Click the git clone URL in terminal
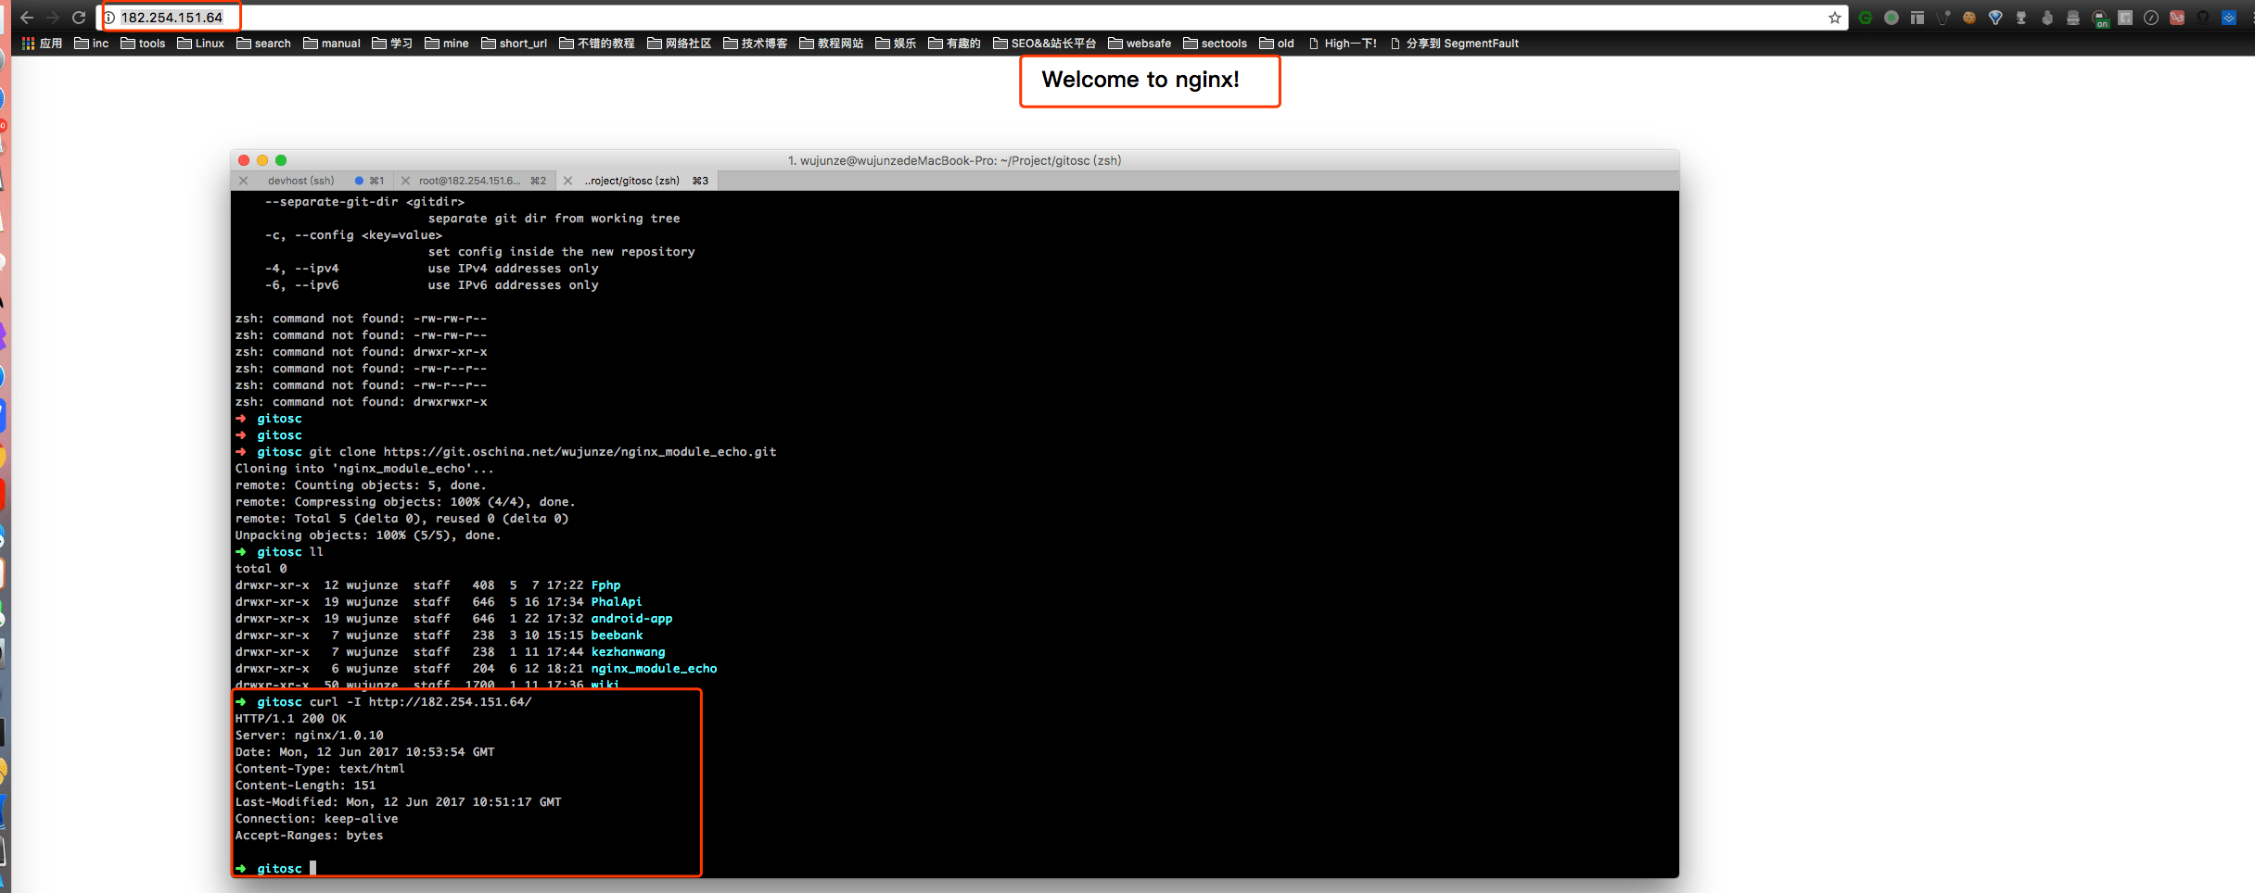Viewport: 2255px width, 893px height. coord(580,452)
